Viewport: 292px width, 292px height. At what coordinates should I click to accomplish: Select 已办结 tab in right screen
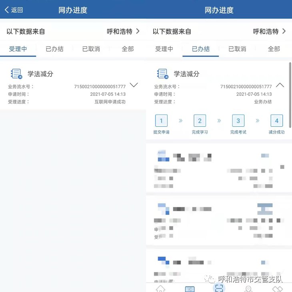tap(201, 49)
